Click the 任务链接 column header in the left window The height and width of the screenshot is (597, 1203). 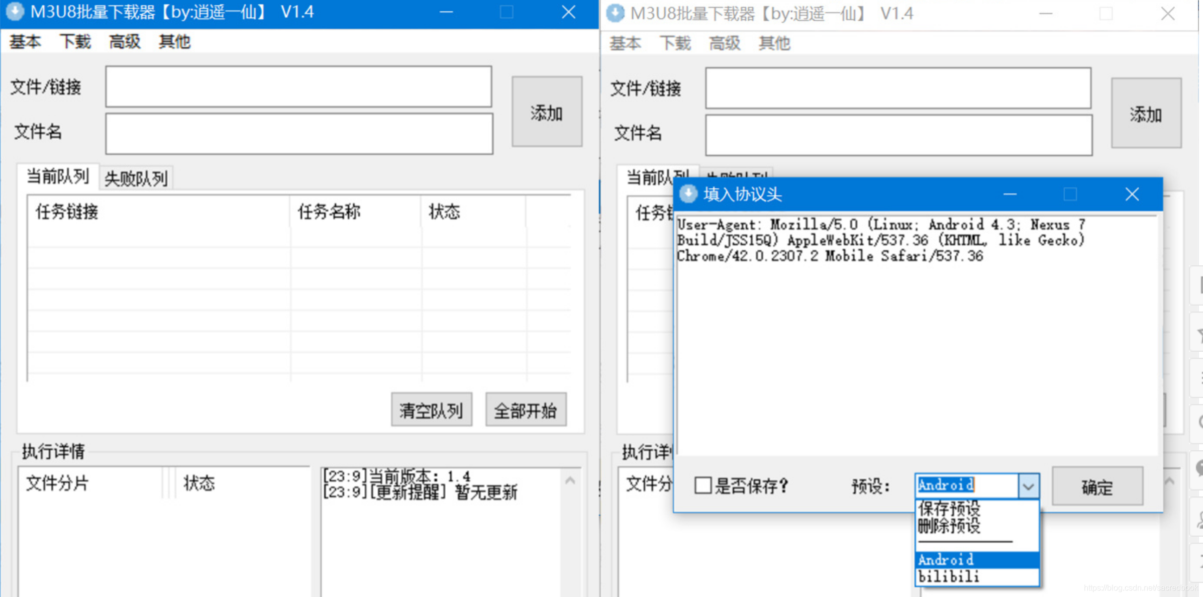[x=158, y=212]
